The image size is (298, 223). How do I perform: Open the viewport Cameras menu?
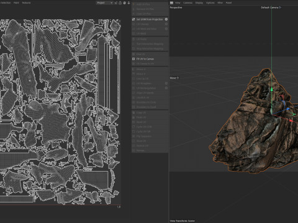(187, 3)
